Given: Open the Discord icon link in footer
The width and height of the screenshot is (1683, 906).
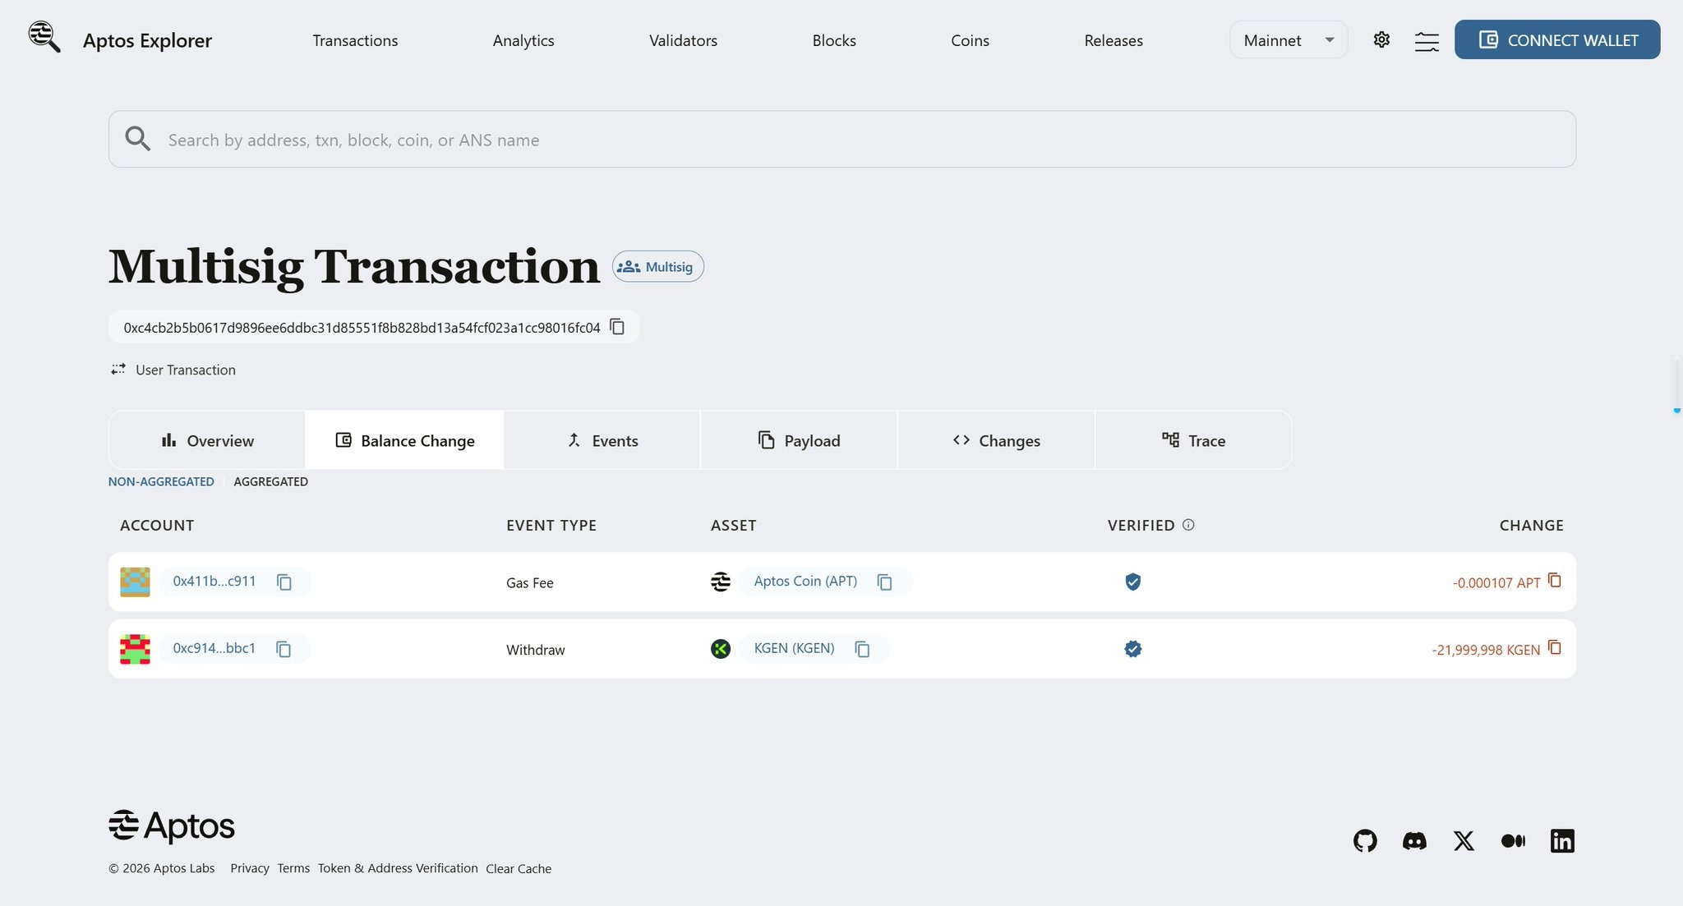Looking at the screenshot, I should [x=1414, y=840].
